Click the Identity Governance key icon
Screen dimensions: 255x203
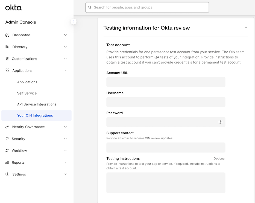pyautogui.click(x=7, y=127)
